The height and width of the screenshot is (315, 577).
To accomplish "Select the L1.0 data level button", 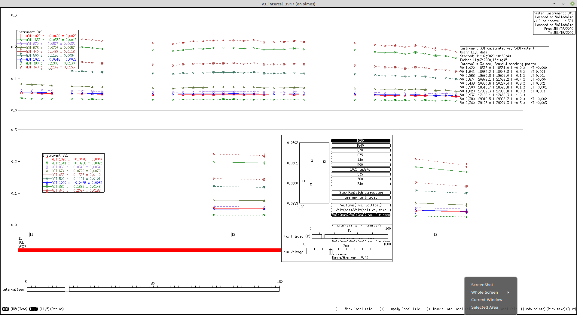I will pyautogui.click(x=33, y=309).
